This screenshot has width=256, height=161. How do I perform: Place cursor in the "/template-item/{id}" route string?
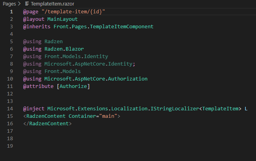(x=73, y=12)
